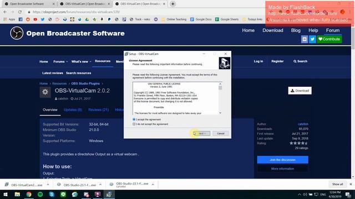Click the gear icon beside OBS-VirtualCam title

(45, 92)
